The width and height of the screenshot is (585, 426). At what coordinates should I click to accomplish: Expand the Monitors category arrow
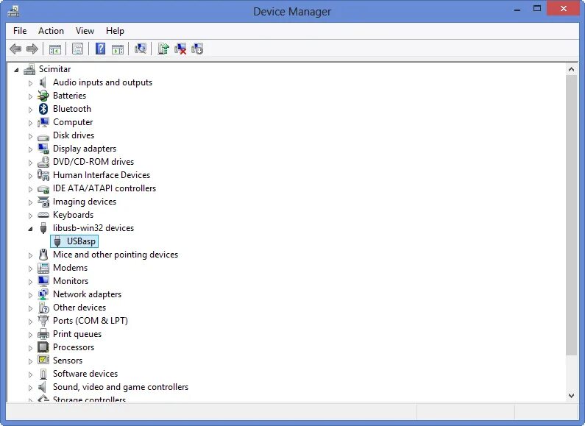point(30,281)
